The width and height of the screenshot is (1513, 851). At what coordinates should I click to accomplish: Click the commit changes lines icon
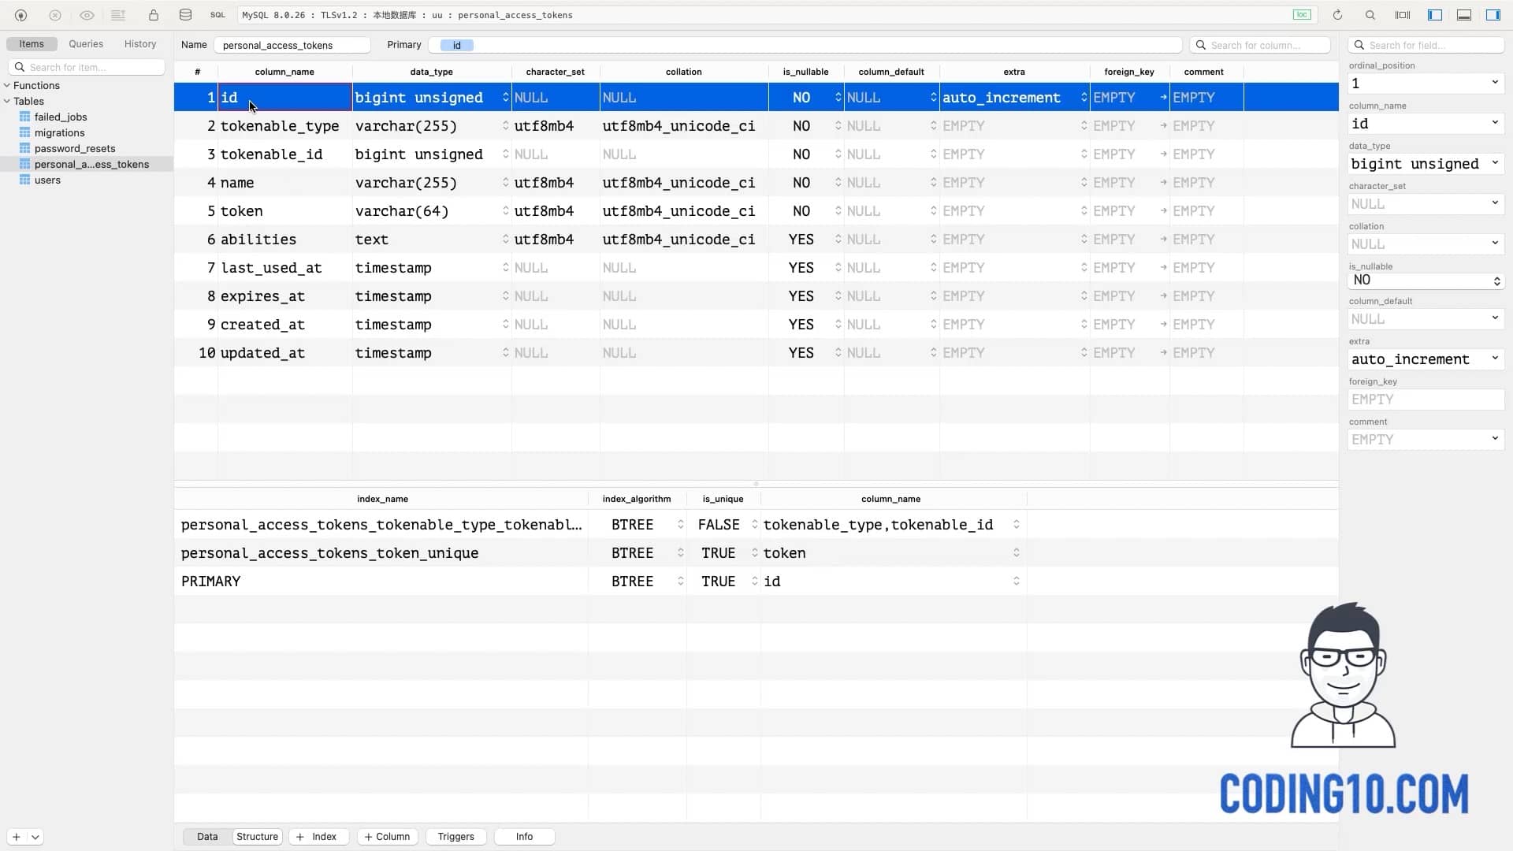click(x=118, y=15)
